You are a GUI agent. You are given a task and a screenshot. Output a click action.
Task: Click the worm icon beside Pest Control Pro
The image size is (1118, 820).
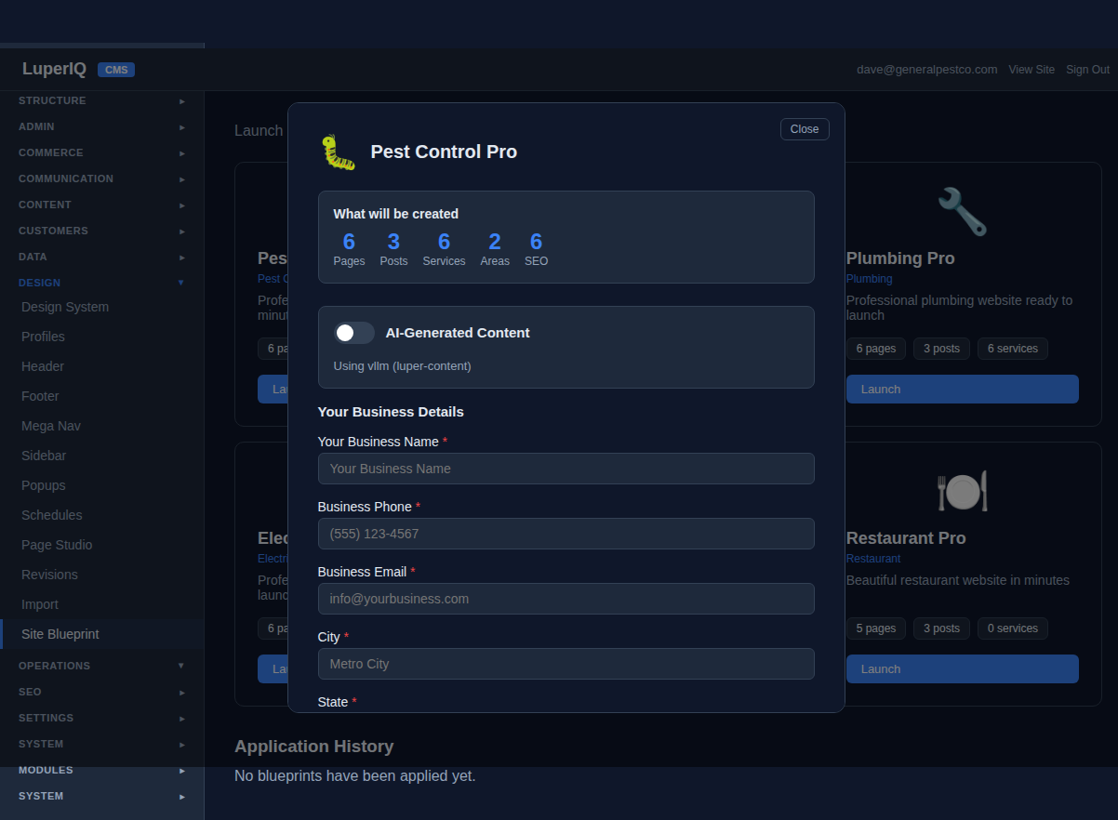[337, 152]
